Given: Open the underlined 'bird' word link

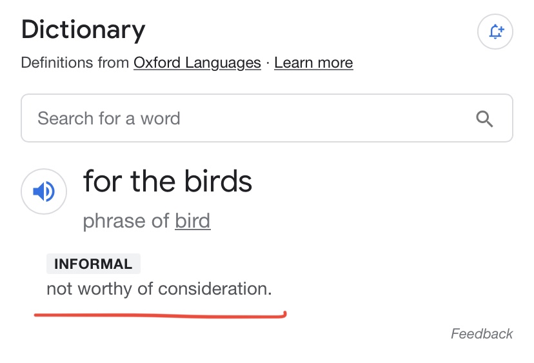Looking at the screenshot, I should pos(192,221).
